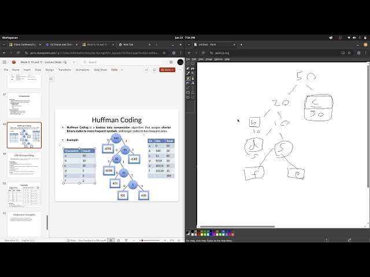
Task: Open the Jun 23 clock in top bar
Action: (185, 38)
